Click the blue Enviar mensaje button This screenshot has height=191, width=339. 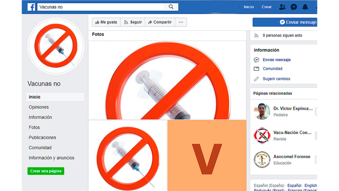pos(285,22)
